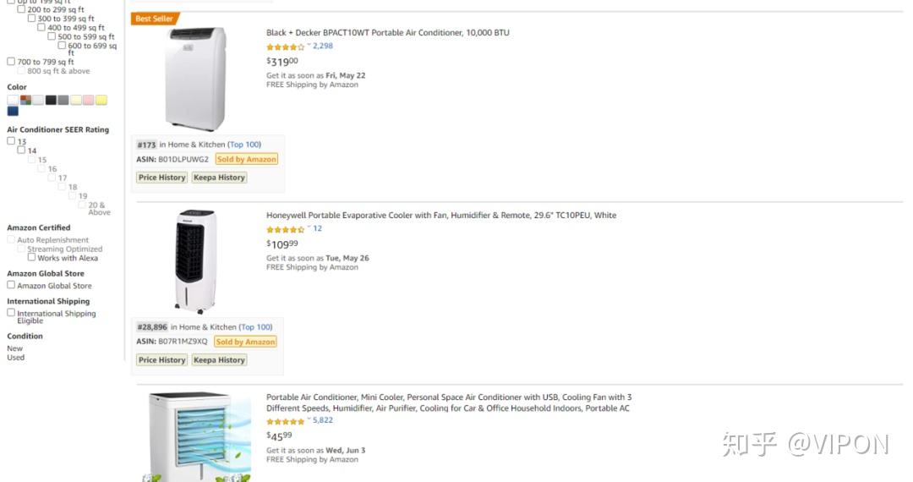Pick the navy blue color swatch
Viewport: 913px width, 482px height.
pyautogui.click(x=13, y=111)
